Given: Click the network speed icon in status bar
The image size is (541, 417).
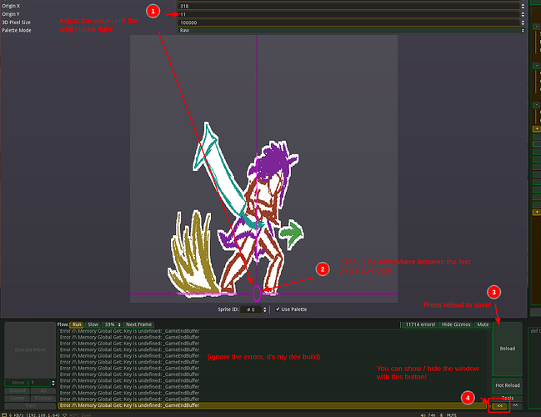Looking at the screenshot, I should pos(4,415).
